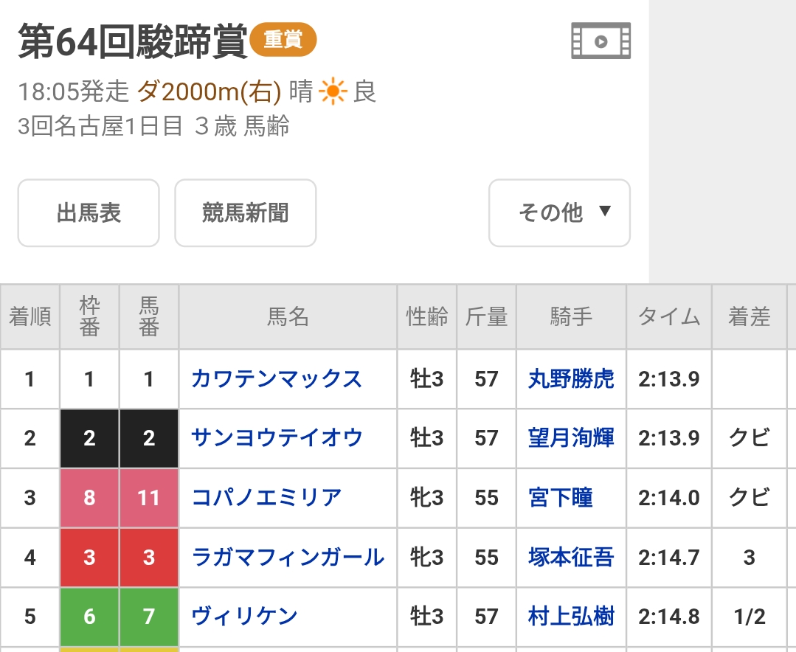796x652 pixels.
Task: Open horse カワテンマックス details
Action: tap(277, 379)
